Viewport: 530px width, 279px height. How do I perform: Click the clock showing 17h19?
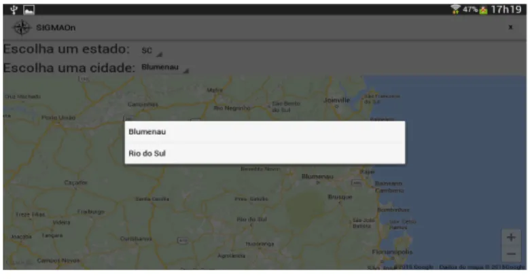[x=506, y=10]
